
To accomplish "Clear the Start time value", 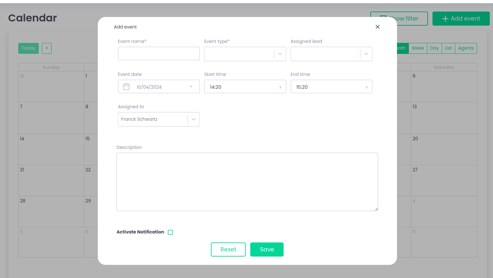I will tap(280, 87).
